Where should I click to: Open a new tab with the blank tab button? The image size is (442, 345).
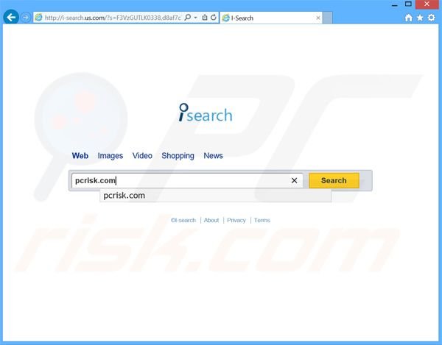pos(327,18)
